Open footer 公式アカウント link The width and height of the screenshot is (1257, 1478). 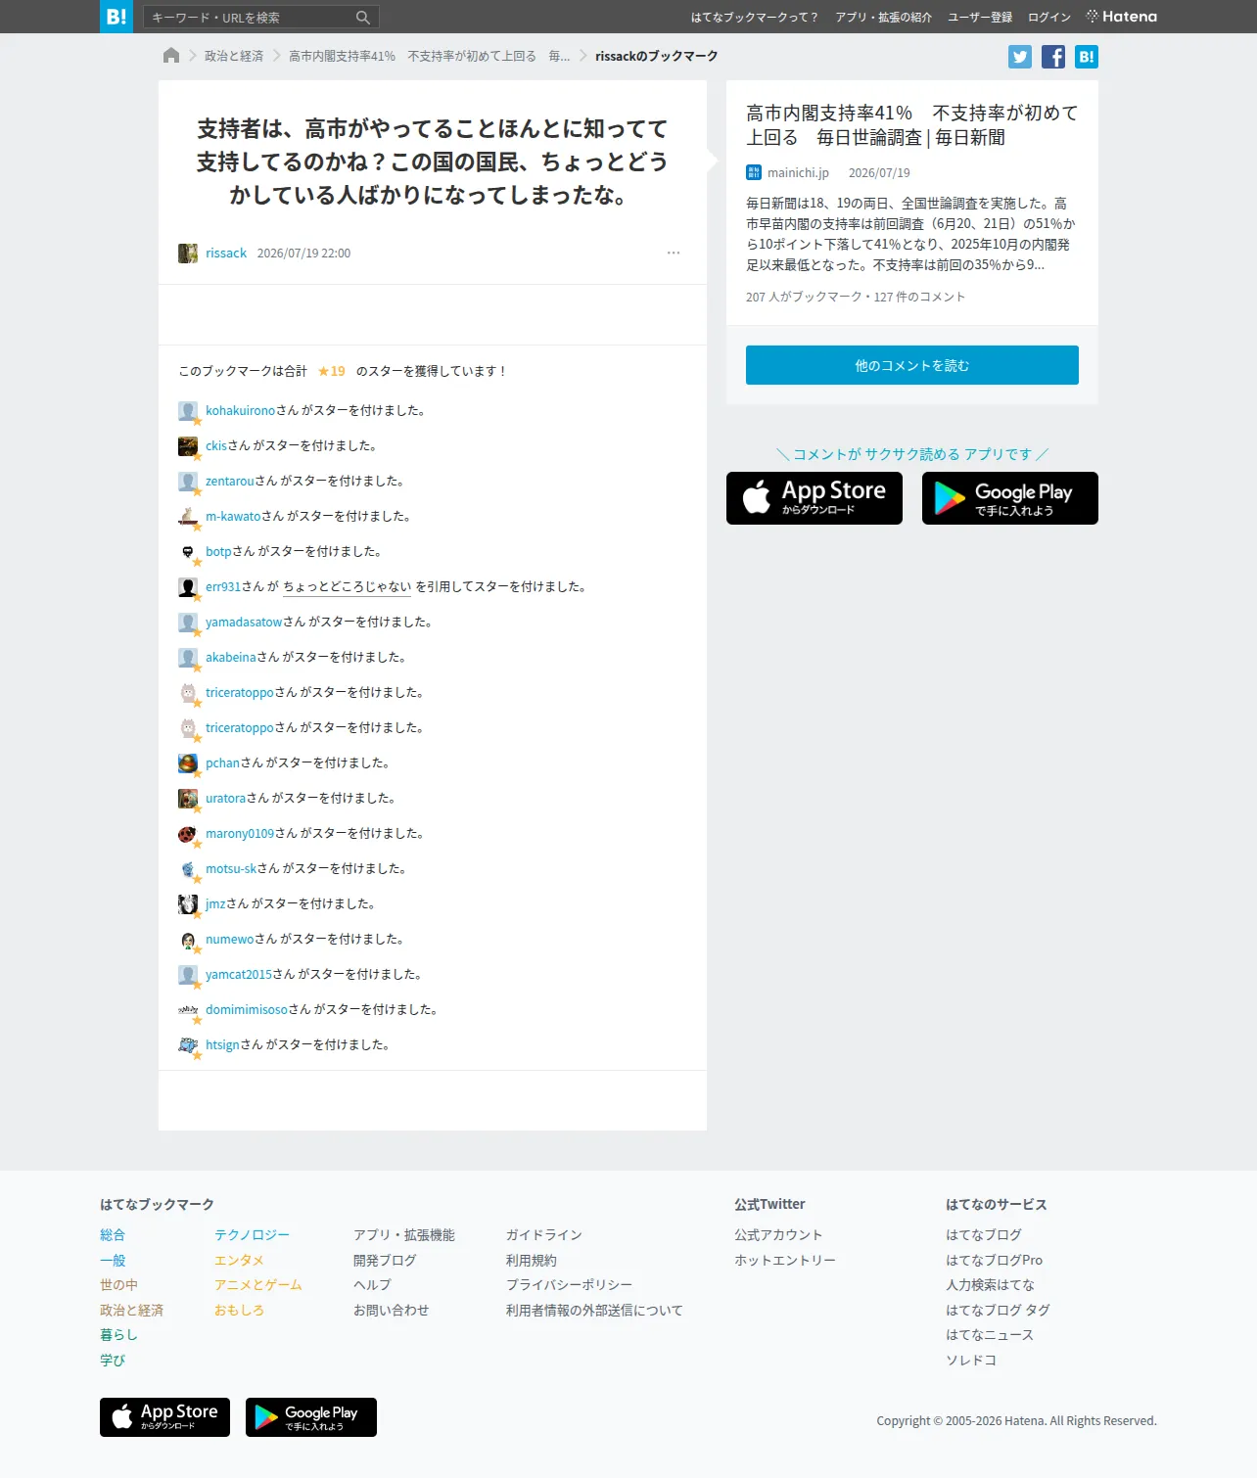click(779, 1235)
